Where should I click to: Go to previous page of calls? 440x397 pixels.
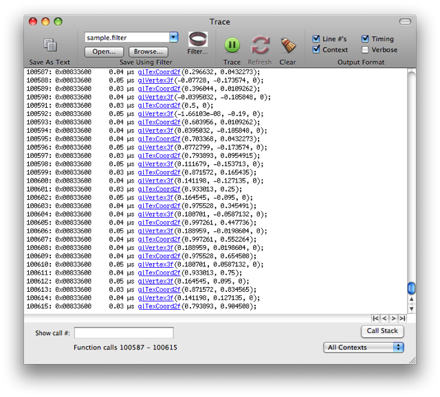coord(384,318)
